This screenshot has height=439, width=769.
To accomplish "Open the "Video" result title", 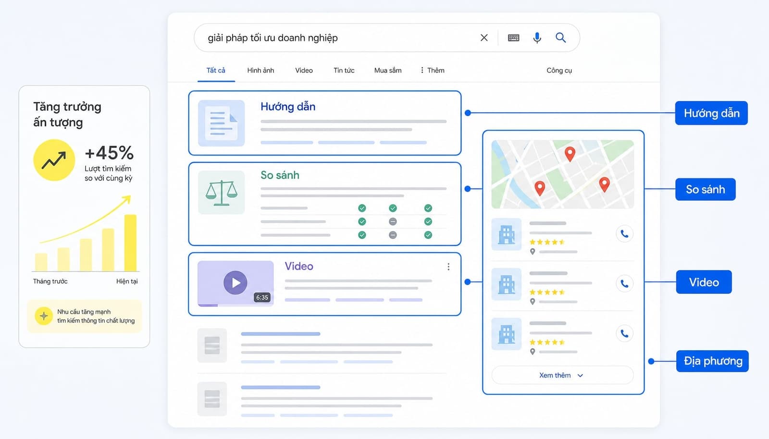I will pyautogui.click(x=299, y=266).
